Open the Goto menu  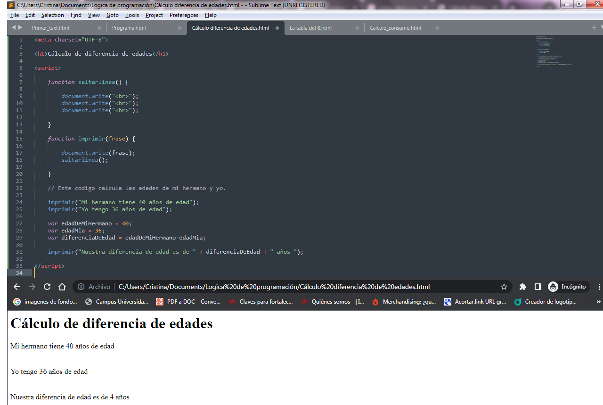tap(113, 15)
